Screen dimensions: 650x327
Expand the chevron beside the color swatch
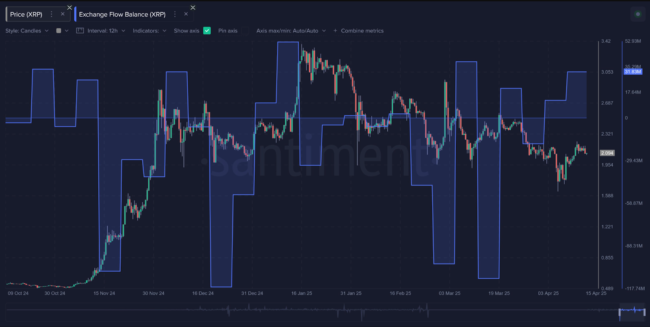tap(67, 31)
